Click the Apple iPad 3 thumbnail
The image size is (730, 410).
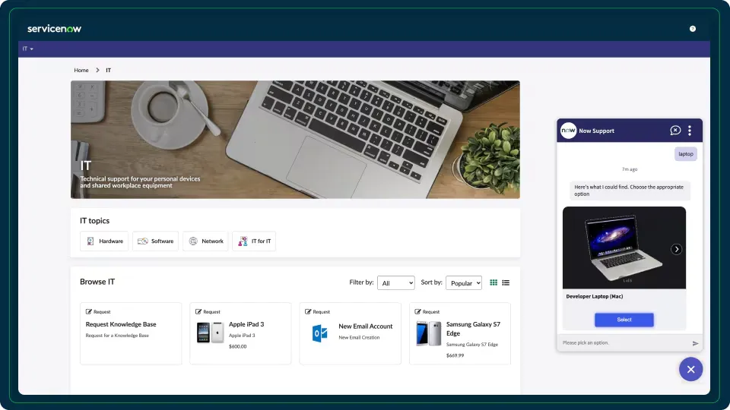click(x=211, y=333)
